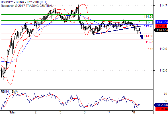The height and width of the screenshot is (114, 168).
Task: Click the 6 date marker on time axis
Action: pyautogui.click(x=85, y=112)
